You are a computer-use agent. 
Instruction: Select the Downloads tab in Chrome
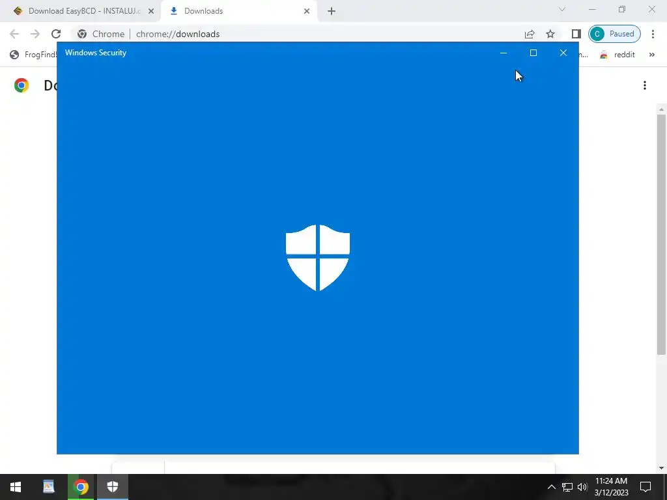[x=239, y=11]
